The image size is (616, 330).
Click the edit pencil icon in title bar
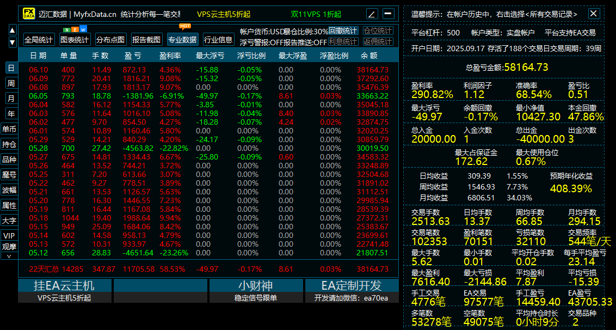372,14
